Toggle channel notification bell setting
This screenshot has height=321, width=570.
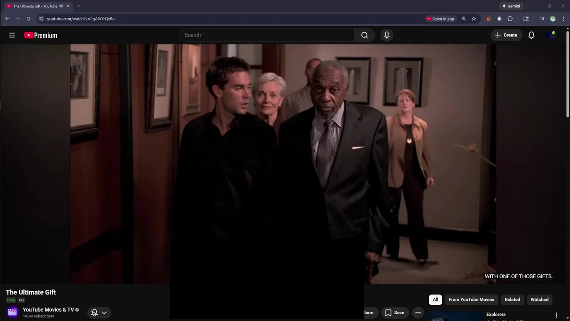(x=94, y=313)
